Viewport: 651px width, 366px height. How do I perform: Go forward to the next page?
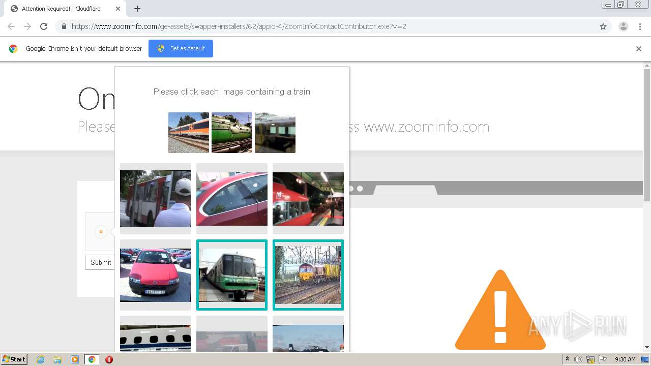27,26
